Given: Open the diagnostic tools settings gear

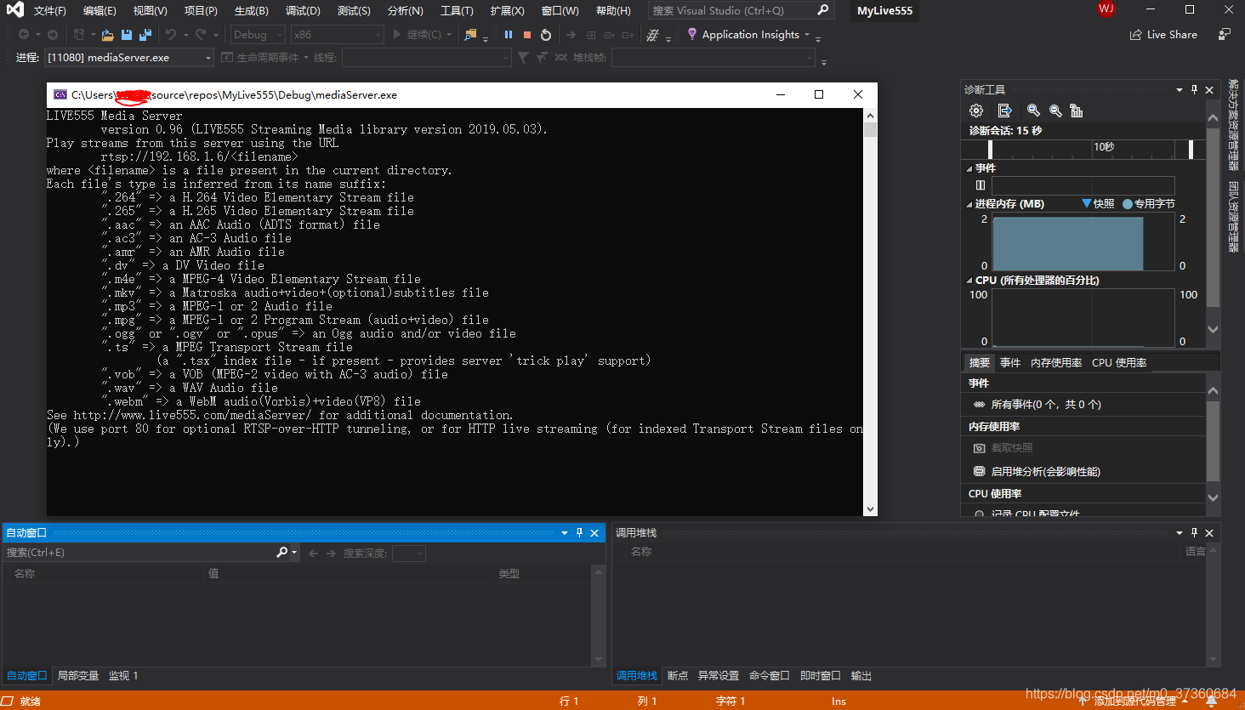Looking at the screenshot, I should (x=976, y=111).
